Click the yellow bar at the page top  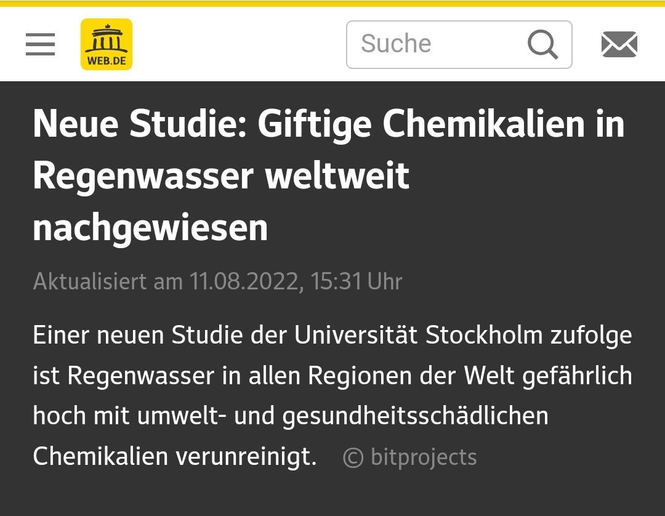[x=332, y=3]
